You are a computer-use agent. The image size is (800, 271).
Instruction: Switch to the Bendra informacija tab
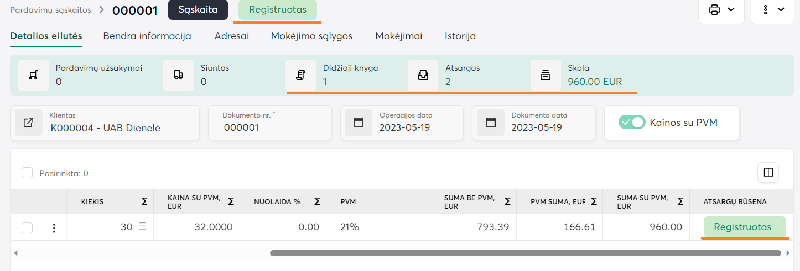tap(147, 36)
